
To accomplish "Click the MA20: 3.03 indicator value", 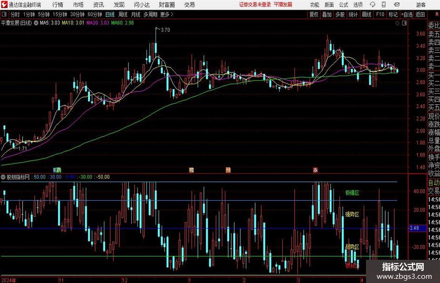I will tap(98, 23).
